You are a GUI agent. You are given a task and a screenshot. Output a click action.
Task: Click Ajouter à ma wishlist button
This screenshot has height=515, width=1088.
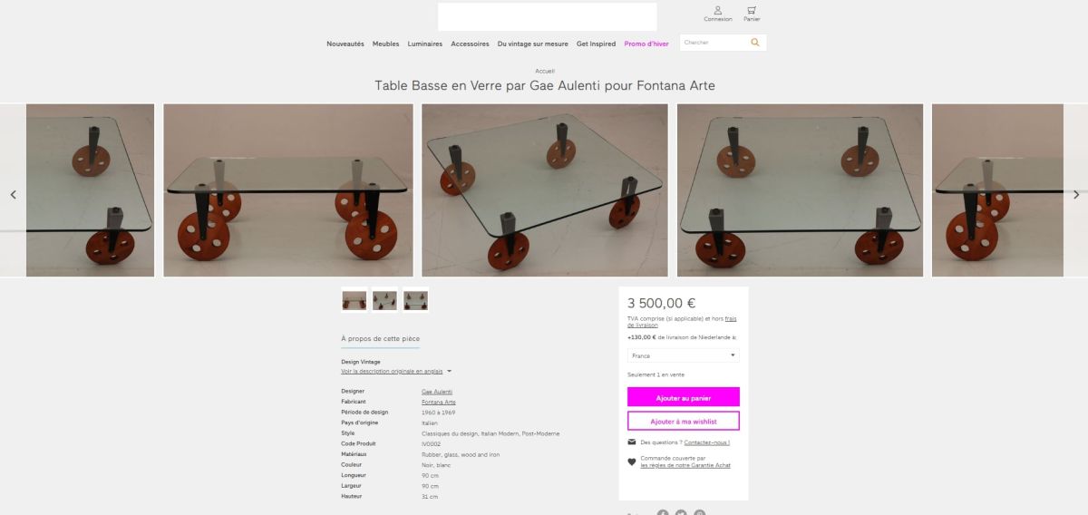click(684, 421)
